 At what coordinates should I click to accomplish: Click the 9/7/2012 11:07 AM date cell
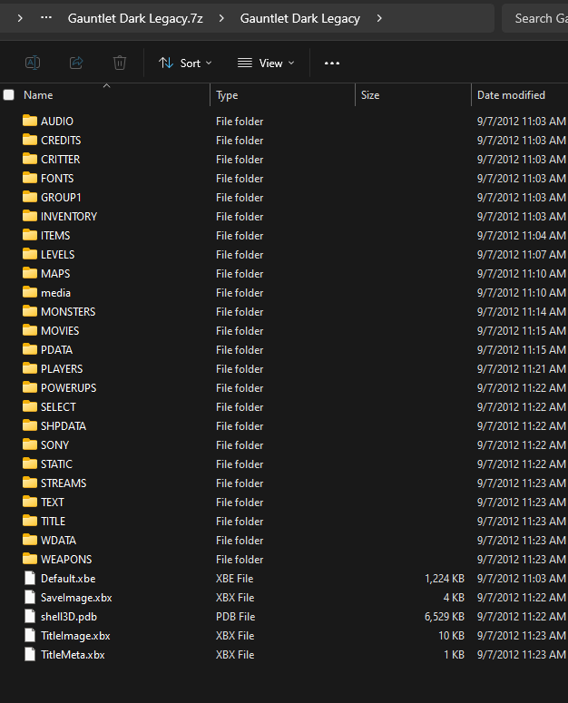522,255
